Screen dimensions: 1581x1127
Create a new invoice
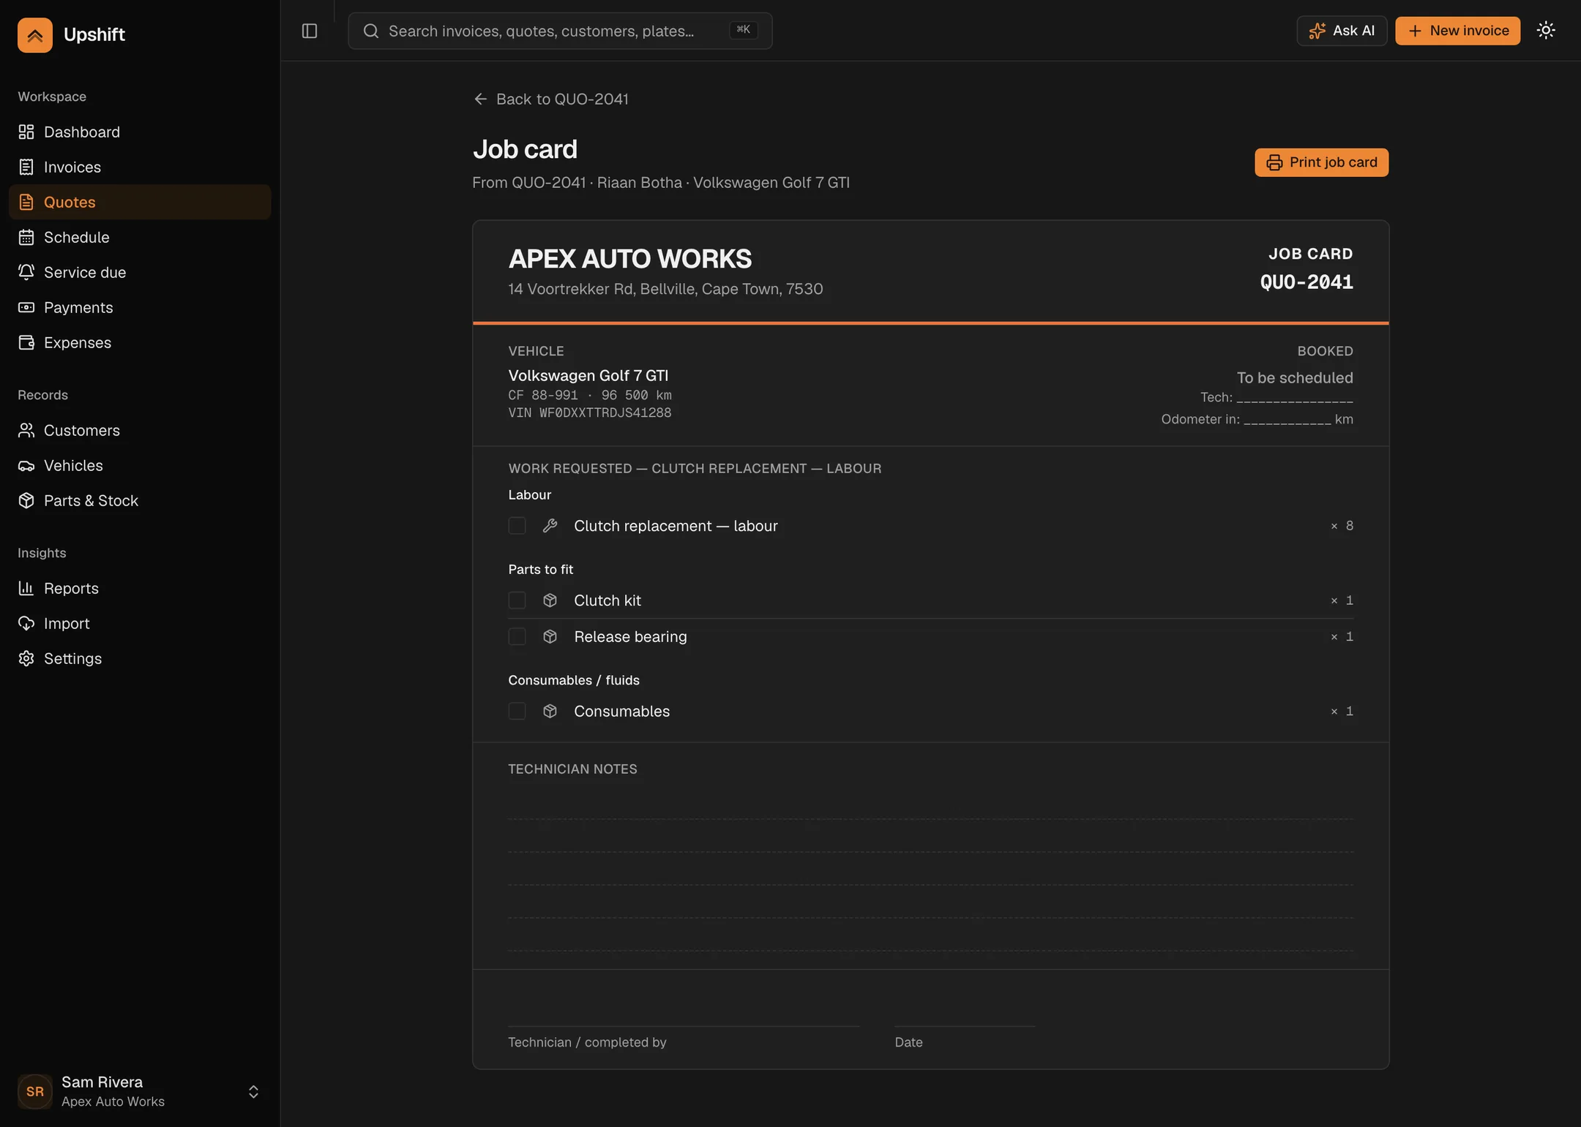[1457, 31]
